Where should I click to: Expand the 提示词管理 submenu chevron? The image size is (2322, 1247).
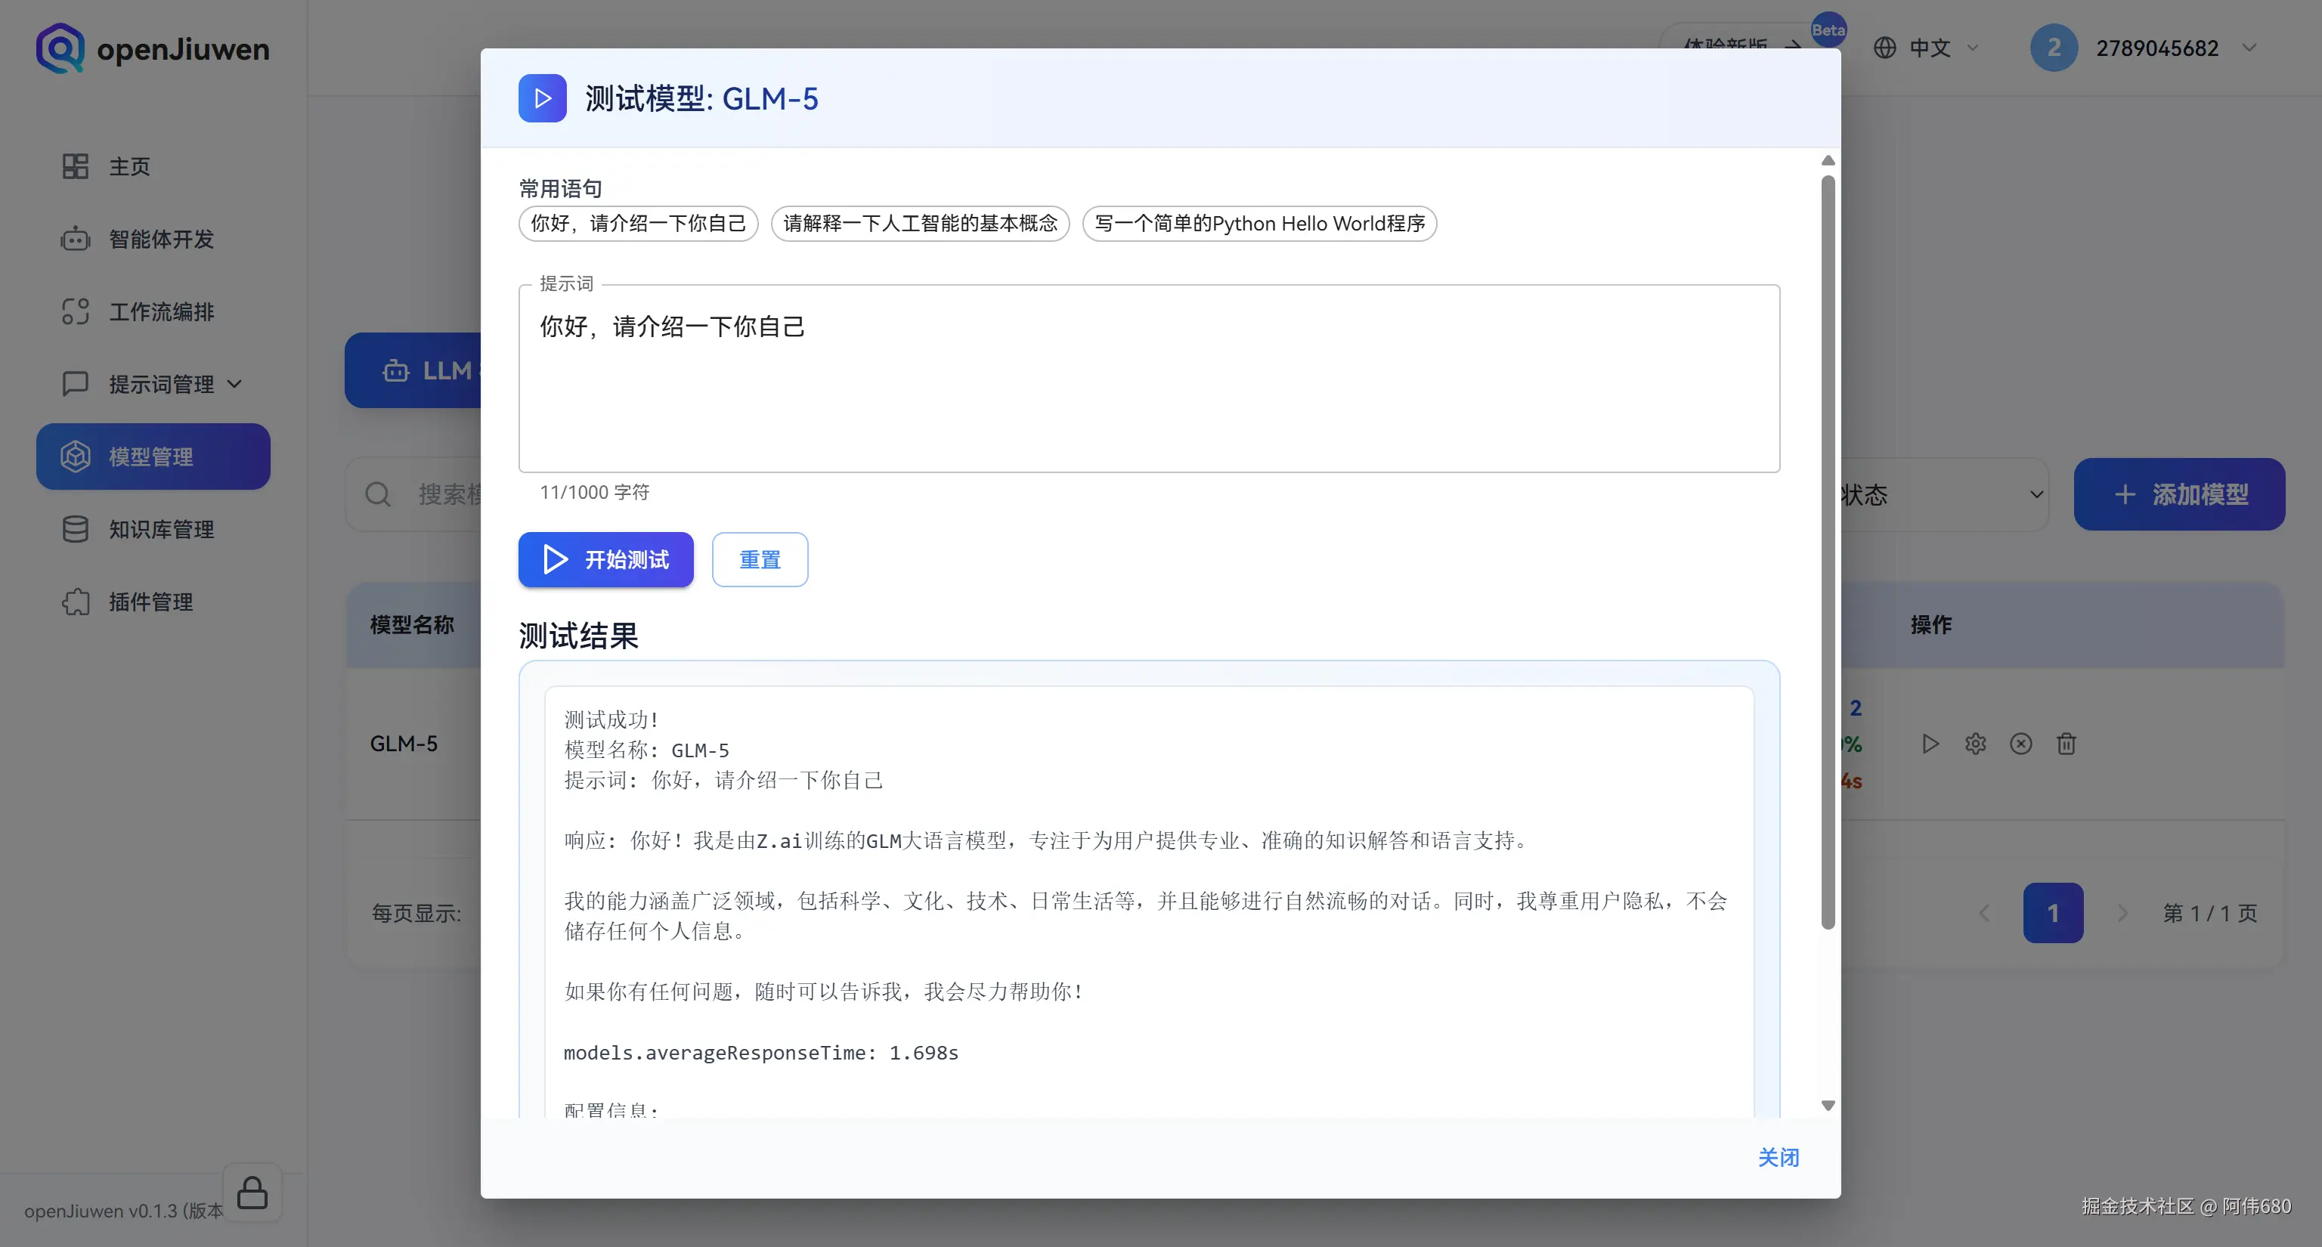(235, 385)
